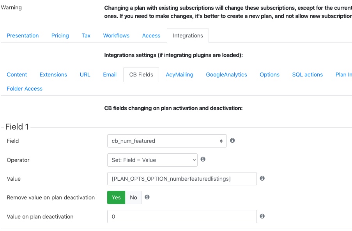Open the Operator Set: Field = Value dropdown

coord(152,160)
